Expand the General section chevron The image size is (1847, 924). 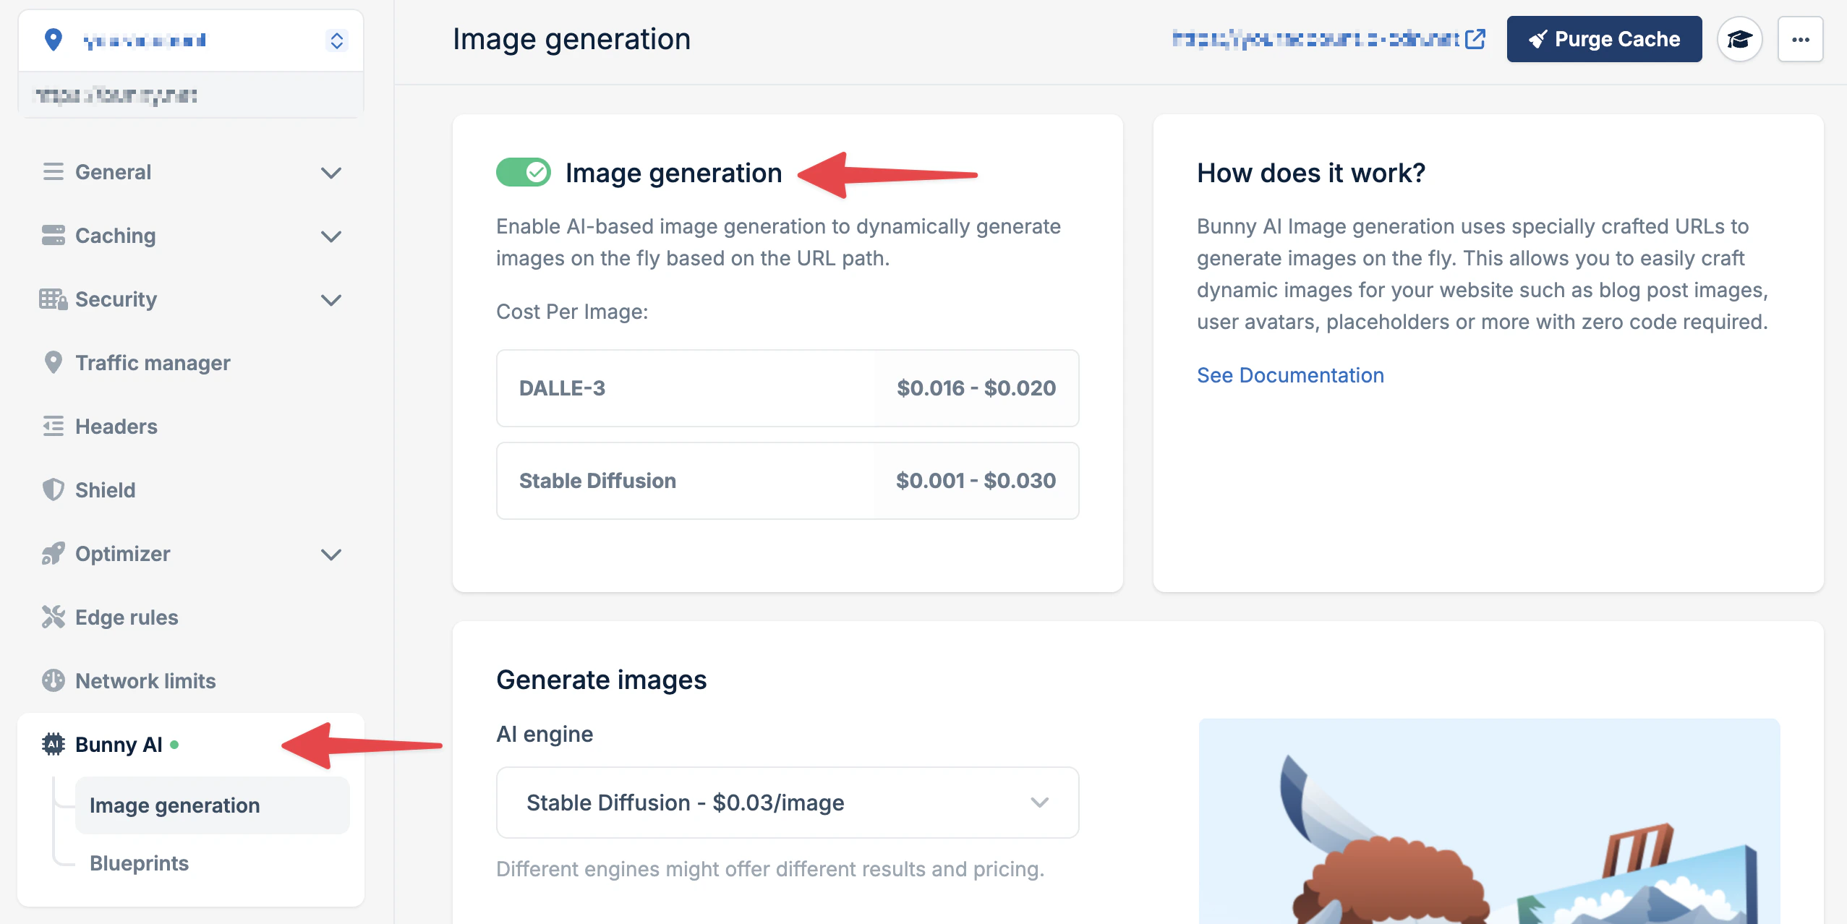click(331, 173)
